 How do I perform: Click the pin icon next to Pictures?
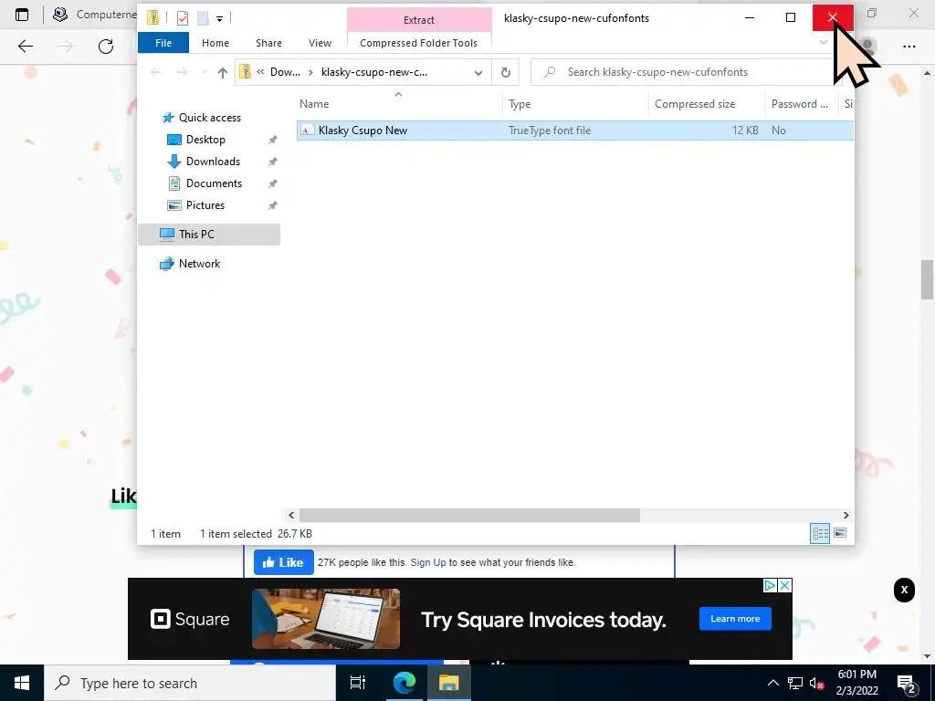point(272,205)
